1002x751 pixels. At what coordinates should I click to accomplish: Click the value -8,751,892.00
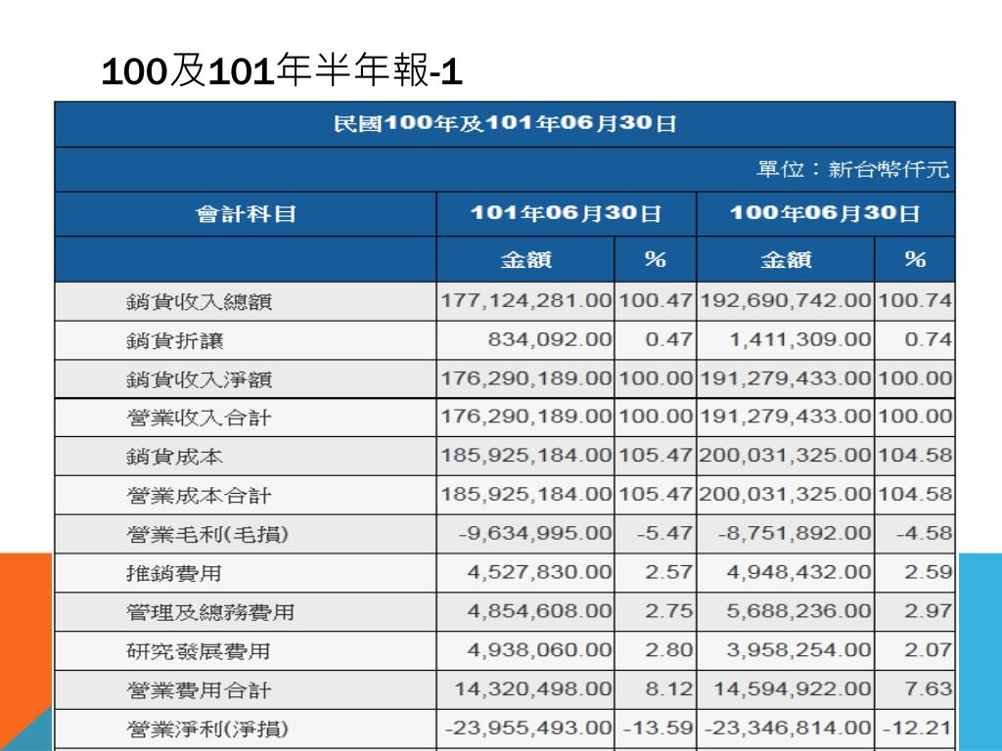point(795,533)
